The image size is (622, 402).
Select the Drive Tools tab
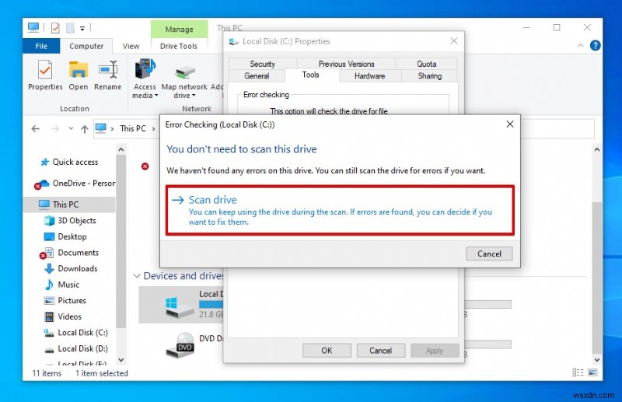pos(179,46)
